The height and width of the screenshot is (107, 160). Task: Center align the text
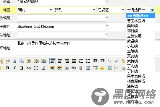pyautogui.click(x=60, y=61)
